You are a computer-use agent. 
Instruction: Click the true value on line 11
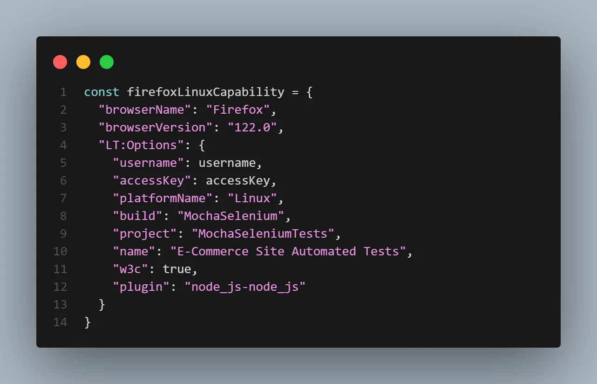pos(177,269)
